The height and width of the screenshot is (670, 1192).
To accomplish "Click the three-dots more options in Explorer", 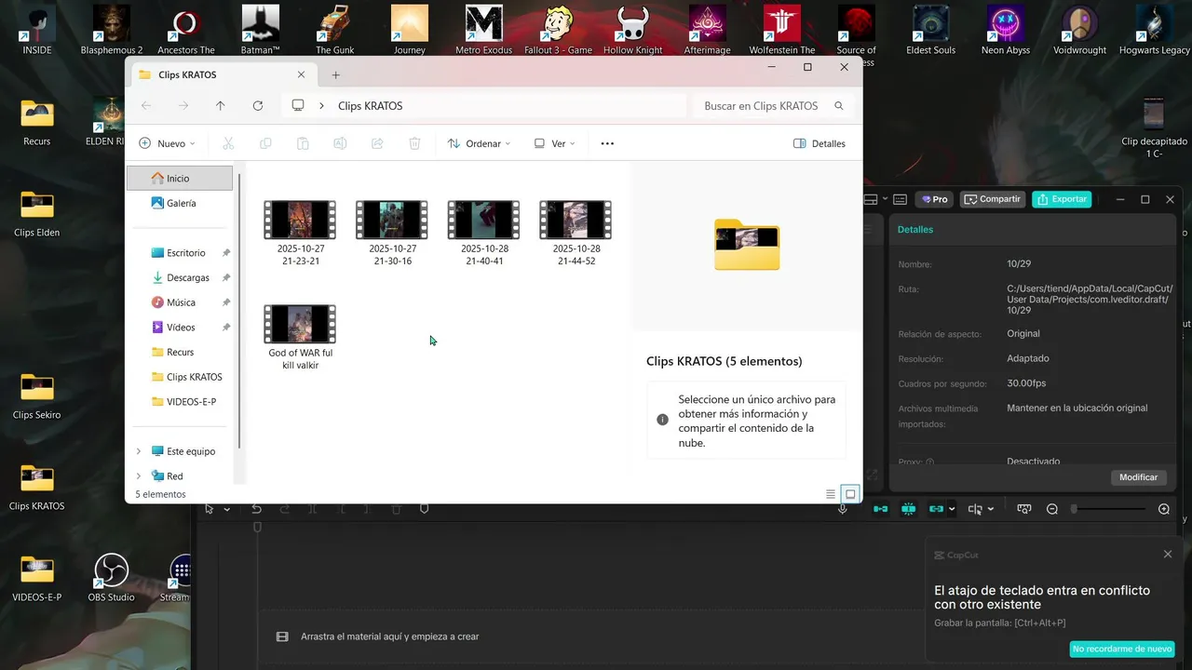I will point(607,143).
